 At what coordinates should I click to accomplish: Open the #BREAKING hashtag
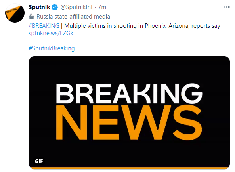pos(44,26)
